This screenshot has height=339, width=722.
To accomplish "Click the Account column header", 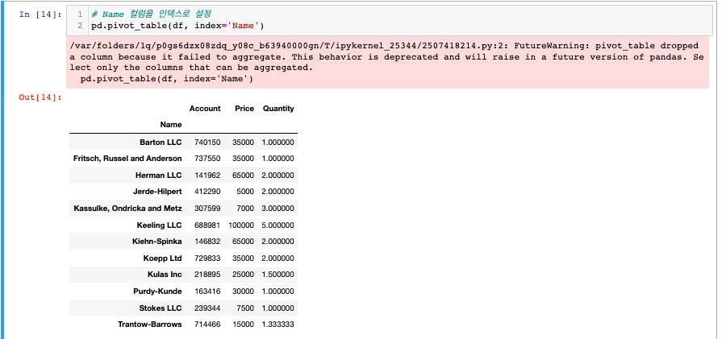I will 205,109.
